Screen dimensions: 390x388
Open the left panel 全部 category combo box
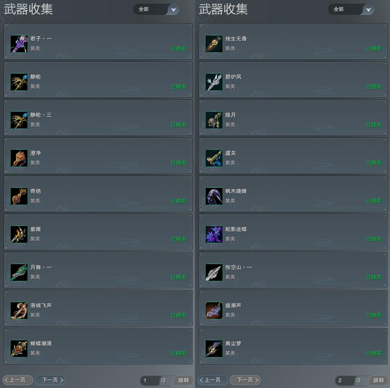point(156,10)
